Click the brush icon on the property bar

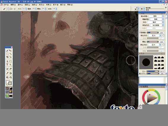(x=4, y=9)
